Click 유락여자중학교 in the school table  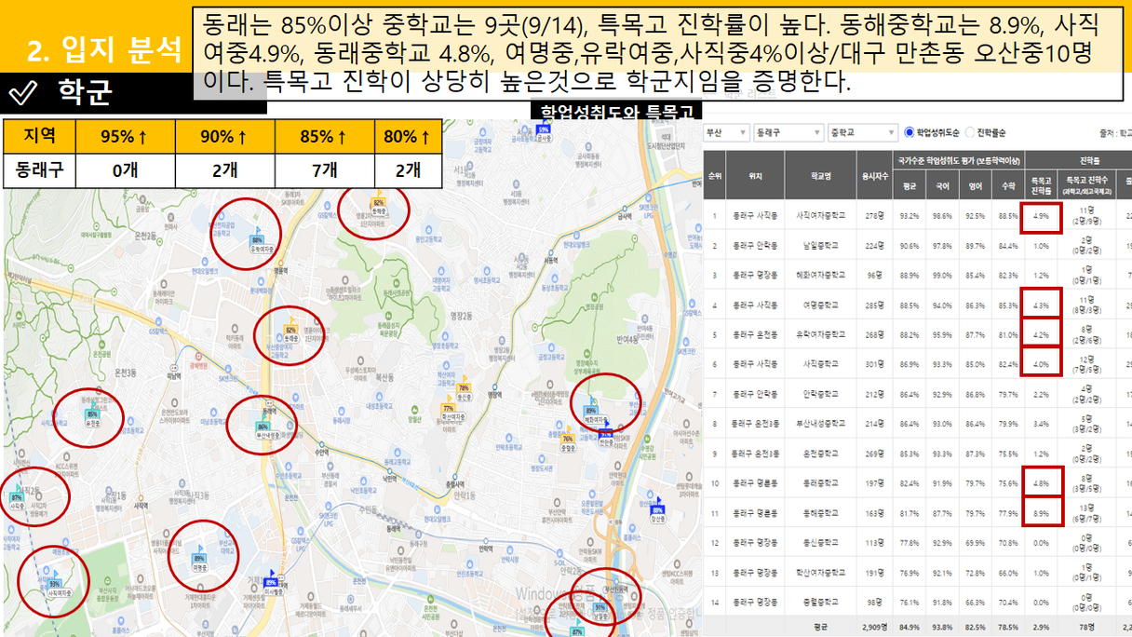(820, 334)
